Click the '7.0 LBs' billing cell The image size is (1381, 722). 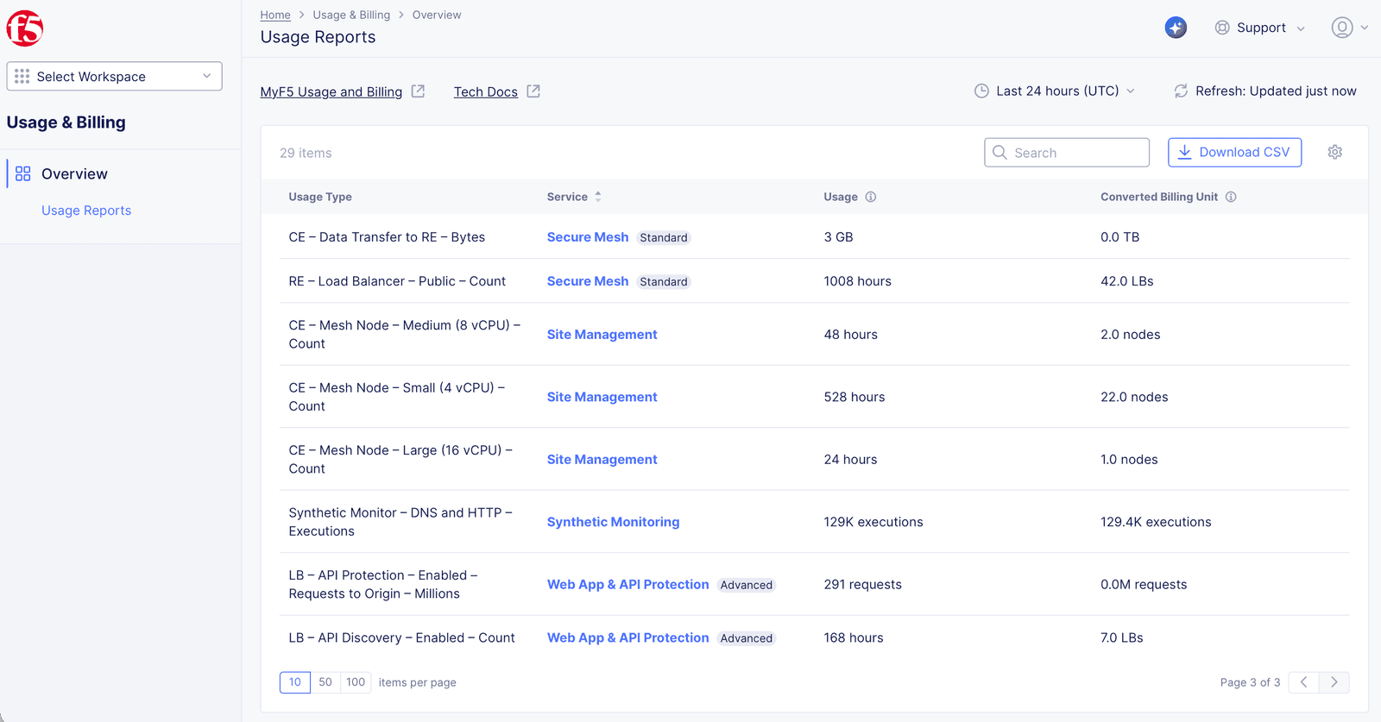(1122, 638)
